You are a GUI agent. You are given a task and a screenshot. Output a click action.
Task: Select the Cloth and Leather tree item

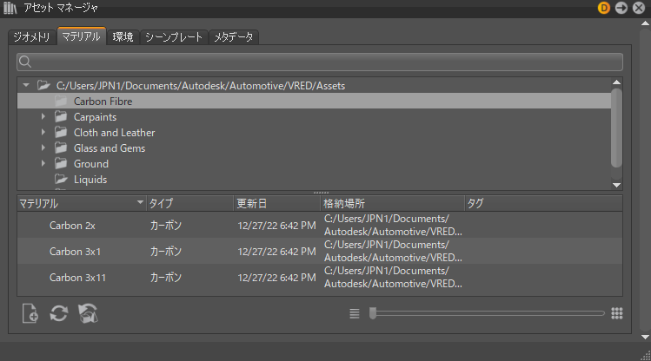pyautogui.click(x=114, y=133)
